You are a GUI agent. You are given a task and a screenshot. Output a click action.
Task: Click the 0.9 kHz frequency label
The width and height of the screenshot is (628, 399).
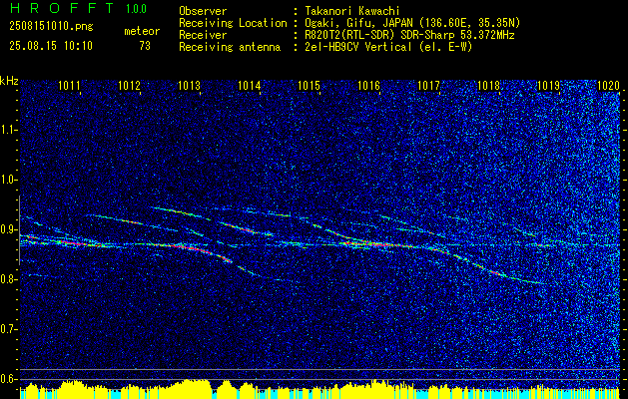point(8,229)
